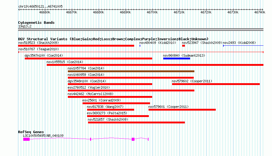Select the nsv817838 red bar
Screen dimensions: 272x156
click(111, 110)
